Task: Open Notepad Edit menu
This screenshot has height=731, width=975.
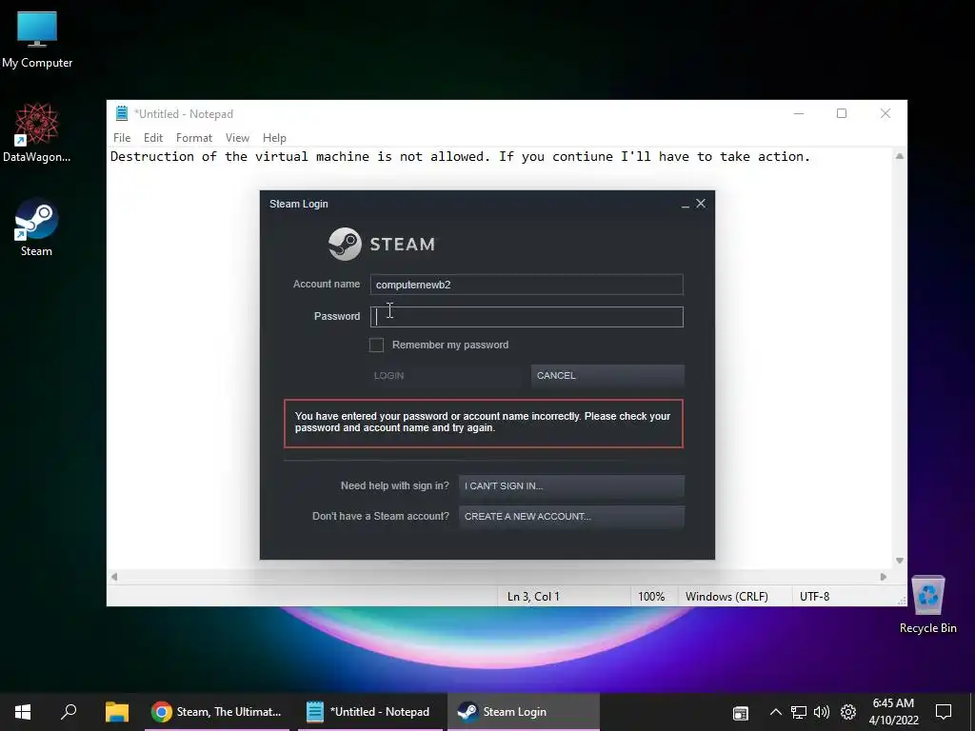Action: click(153, 138)
